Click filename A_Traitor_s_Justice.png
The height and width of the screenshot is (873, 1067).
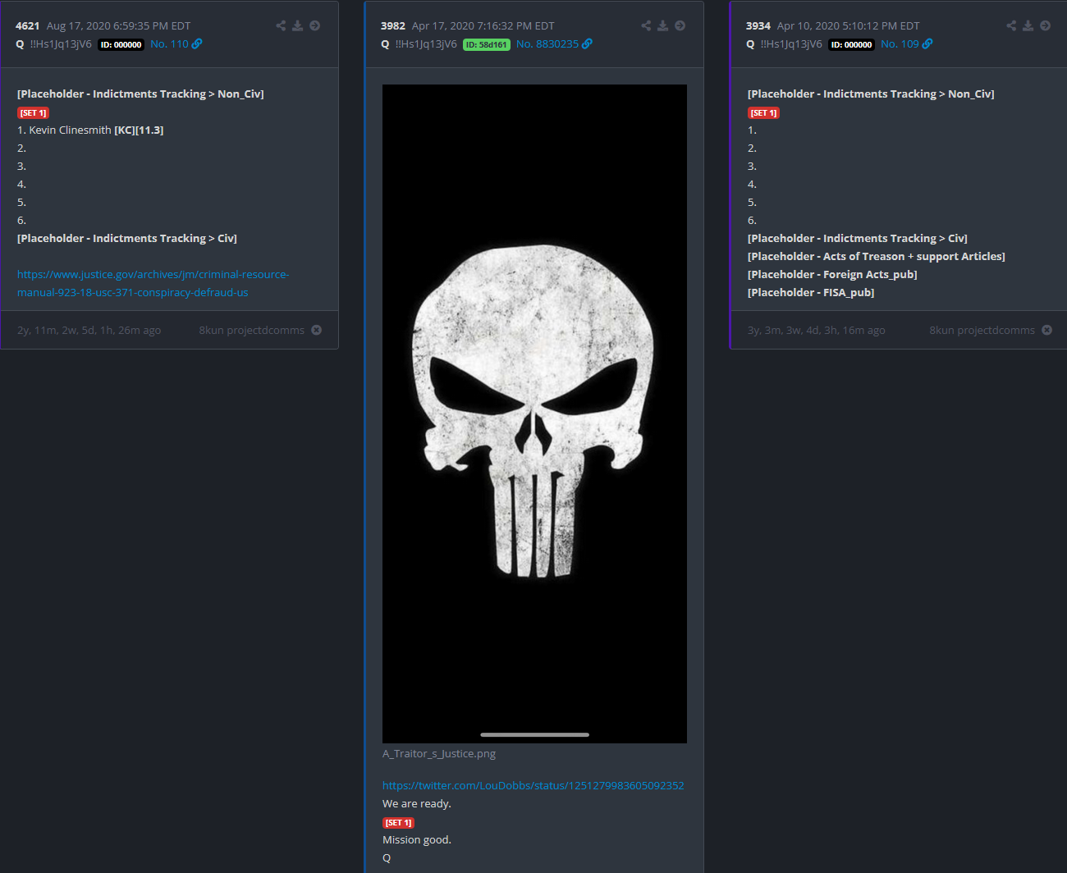(x=439, y=753)
